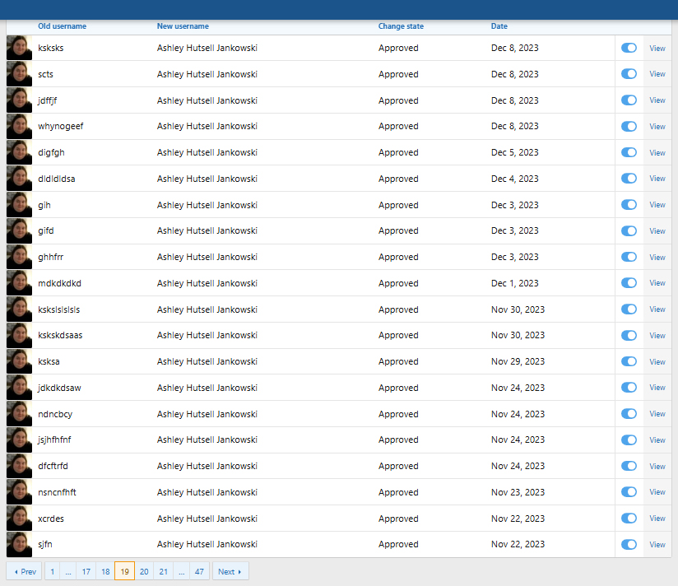Click date 'Dec 5, 2023'
The height and width of the screenshot is (586, 678).
tap(514, 152)
